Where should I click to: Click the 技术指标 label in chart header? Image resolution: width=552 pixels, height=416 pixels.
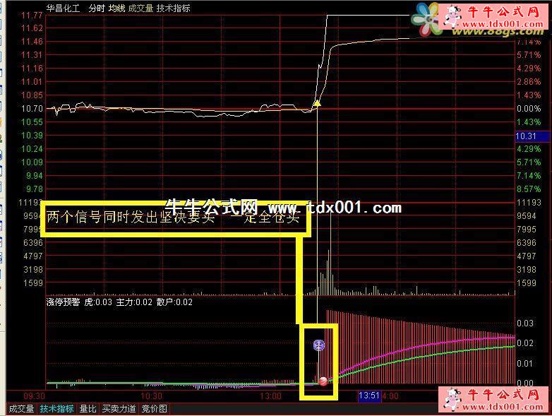173,8
